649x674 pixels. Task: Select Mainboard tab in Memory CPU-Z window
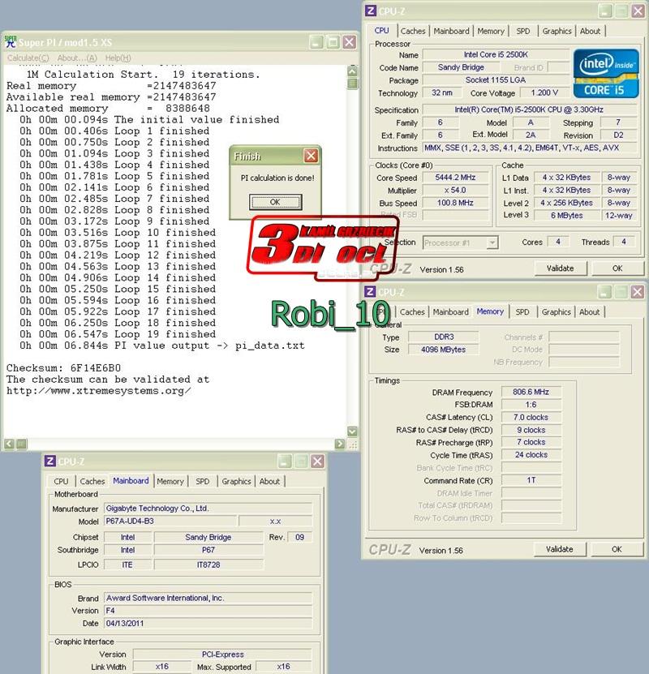coord(450,311)
